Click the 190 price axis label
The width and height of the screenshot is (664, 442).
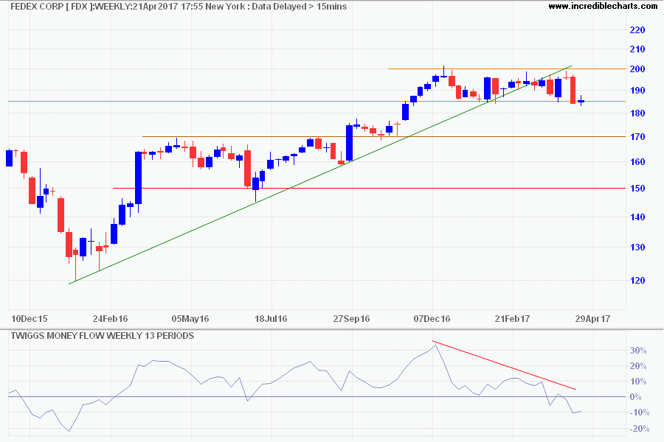[x=637, y=91]
